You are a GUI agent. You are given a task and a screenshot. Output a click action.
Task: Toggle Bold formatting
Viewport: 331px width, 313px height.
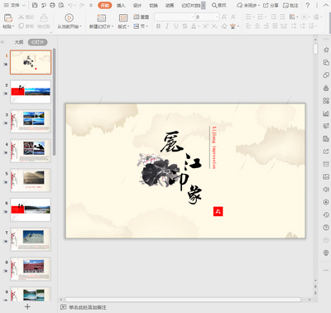click(x=158, y=26)
